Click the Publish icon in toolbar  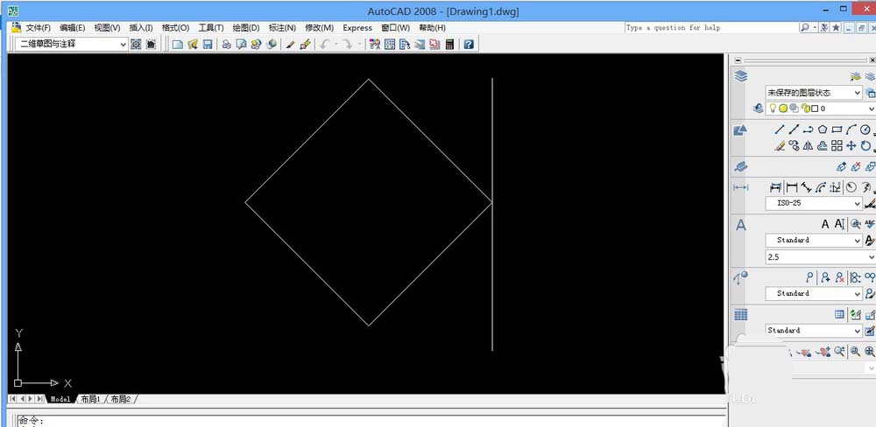pos(256,45)
